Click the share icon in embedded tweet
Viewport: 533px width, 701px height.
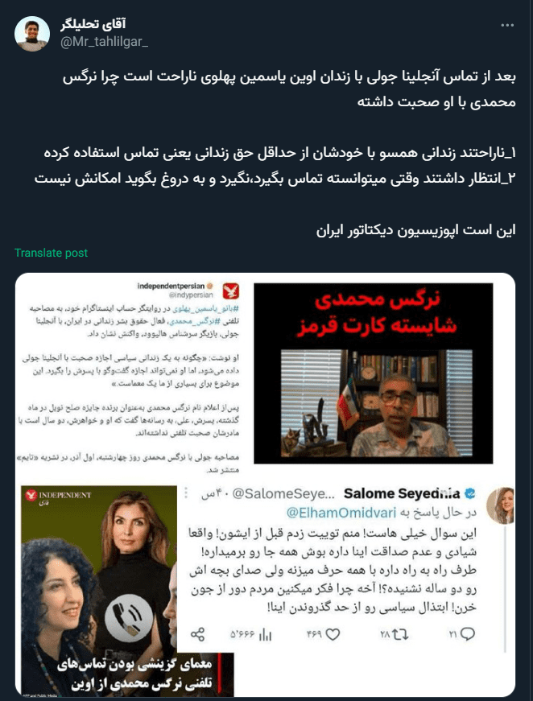[197, 634]
